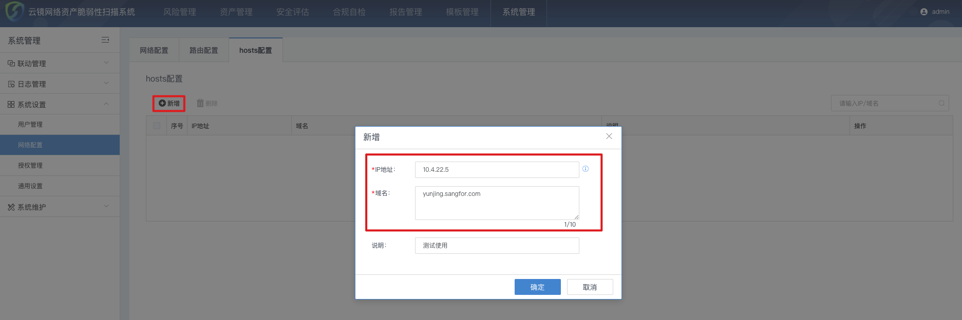
Task: Open the 报告管理 top menu
Action: pyautogui.click(x=406, y=12)
